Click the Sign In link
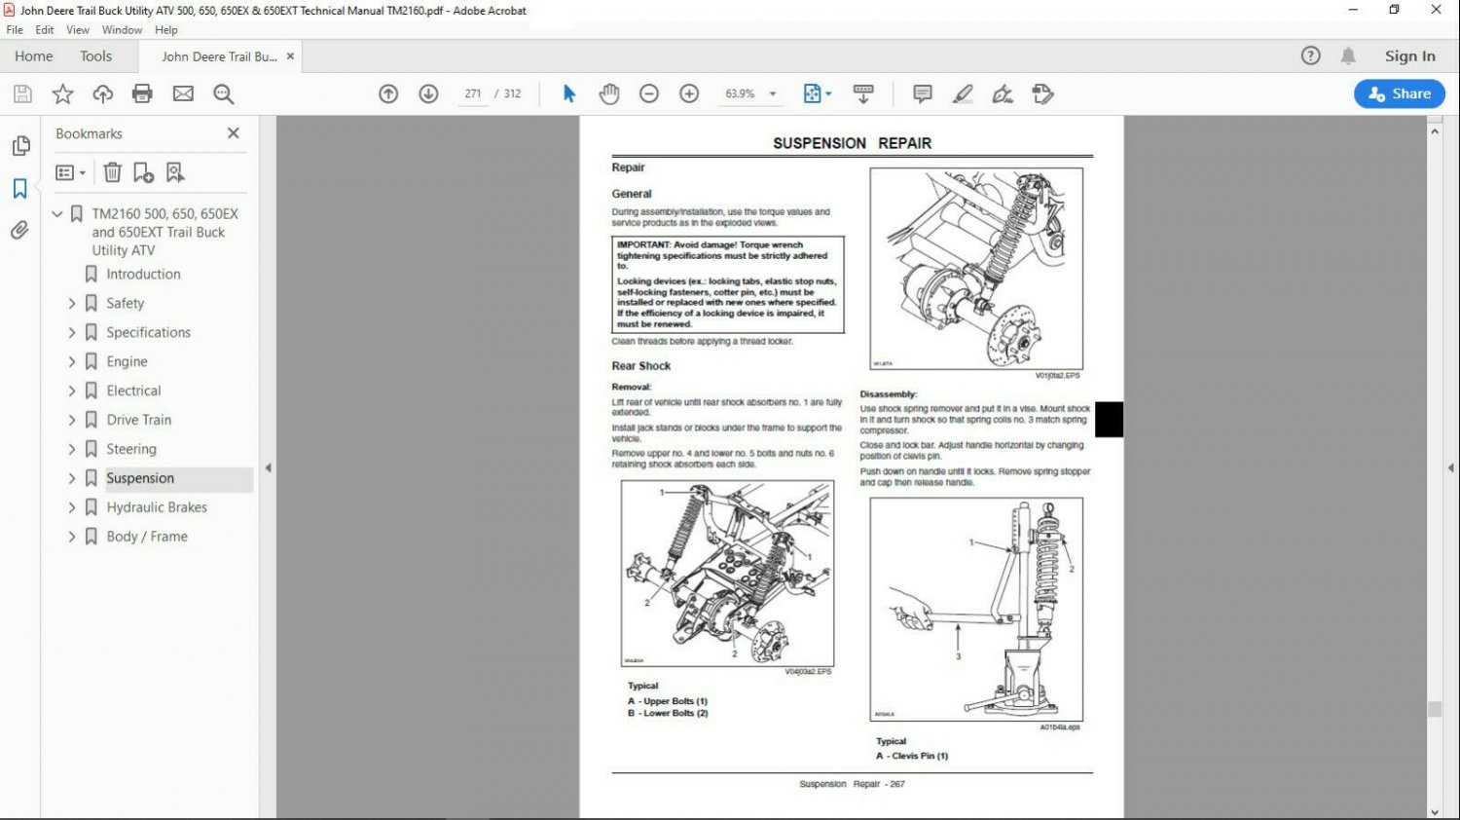Image resolution: width=1460 pixels, height=820 pixels. click(x=1410, y=56)
